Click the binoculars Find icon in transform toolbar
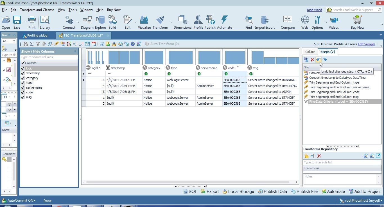The image size is (384, 207). [x=26, y=44]
